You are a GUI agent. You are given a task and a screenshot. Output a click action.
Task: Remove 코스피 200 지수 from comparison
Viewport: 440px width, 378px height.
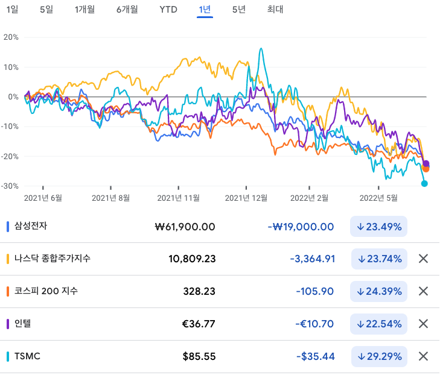point(423,291)
